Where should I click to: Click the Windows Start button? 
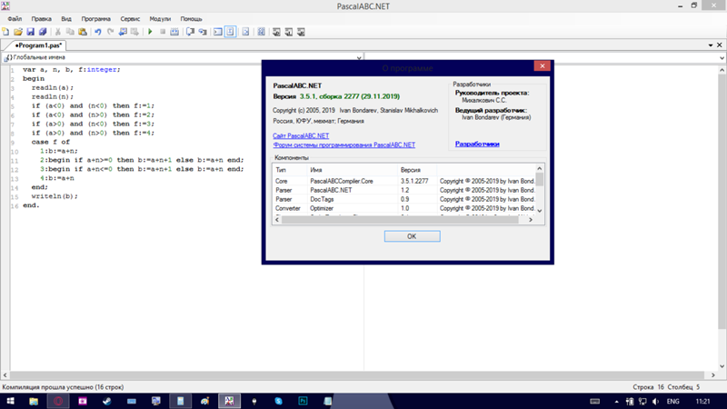(x=10, y=401)
